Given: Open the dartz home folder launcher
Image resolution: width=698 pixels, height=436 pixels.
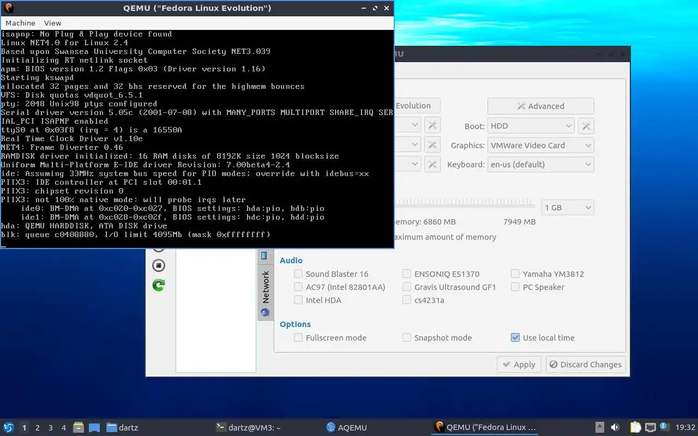Looking at the screenshot, I should coord(122,427).
